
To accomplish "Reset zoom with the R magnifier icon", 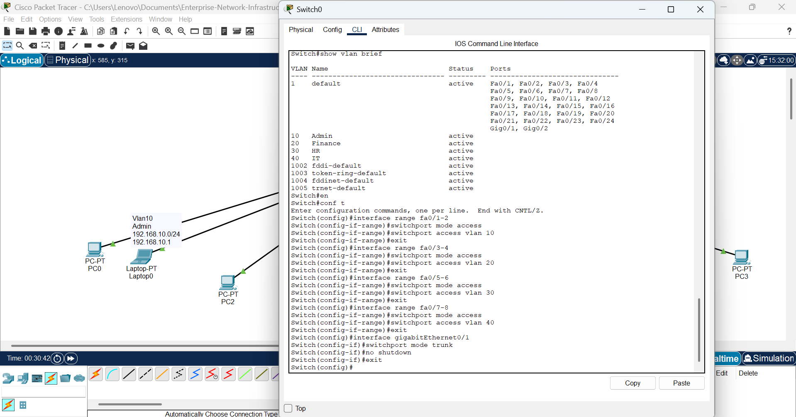I will 168,31.
